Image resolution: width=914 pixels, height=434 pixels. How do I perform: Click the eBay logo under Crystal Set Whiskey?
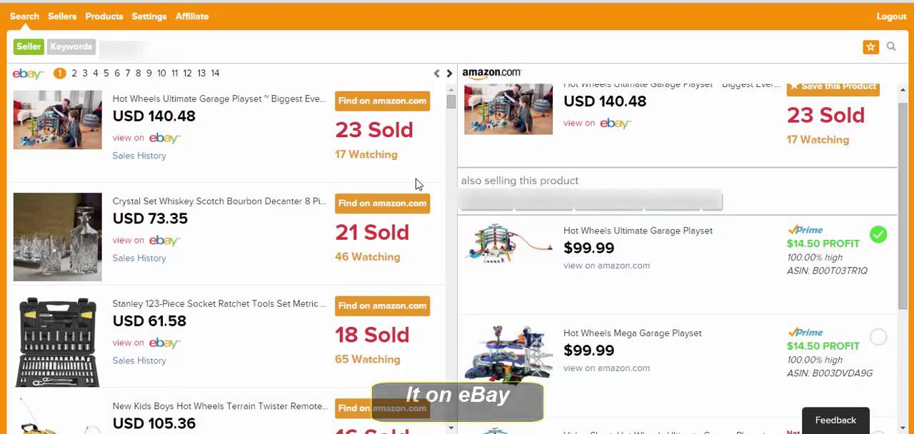[x=164, y=241]
